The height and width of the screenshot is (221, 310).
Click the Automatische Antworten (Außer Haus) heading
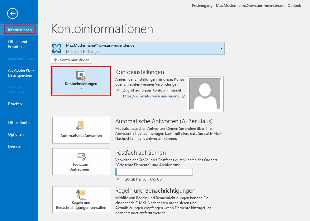164,121
